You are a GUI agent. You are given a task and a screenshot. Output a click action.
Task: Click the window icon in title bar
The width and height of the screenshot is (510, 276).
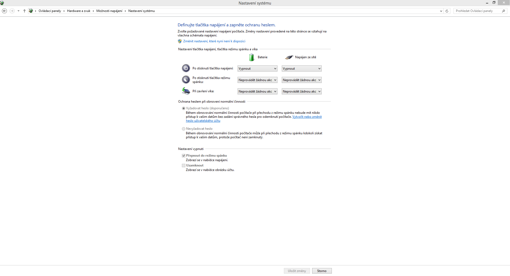[2, 3]
